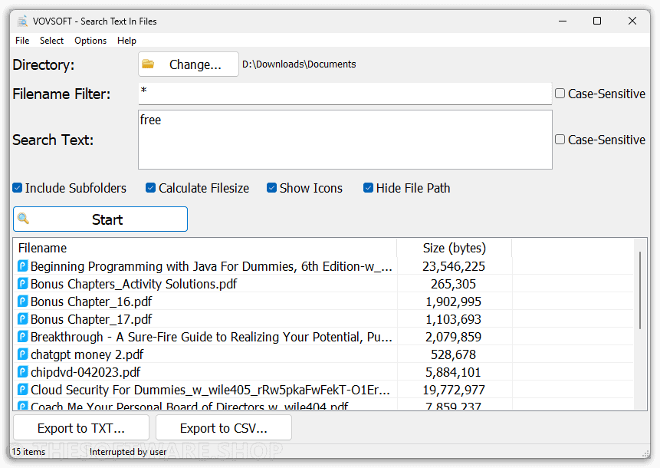Click the PDF icon beside Breakthrough - A Sure-Fire Guide

tap(23, 337)
